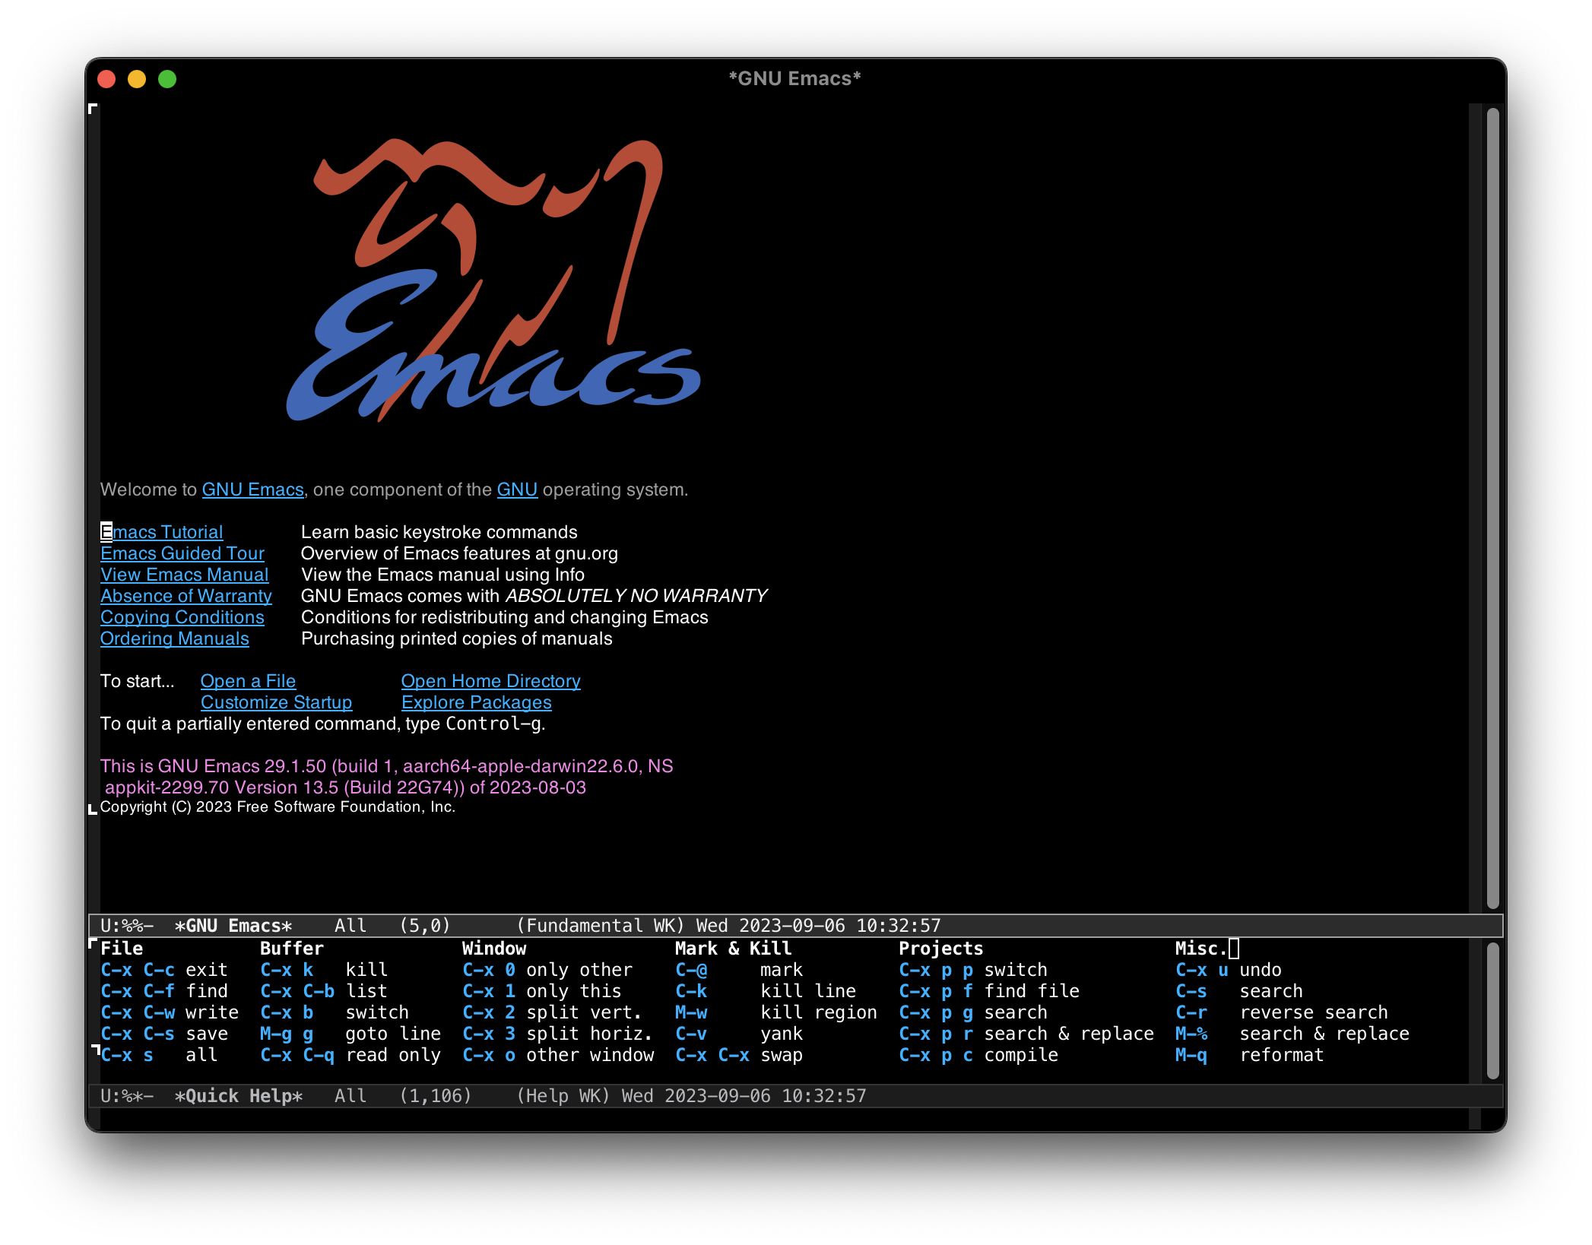Click the scrollbar of the GNU Emacs buffer
Viewport: 1592px width, 1245px height.
point(1492,508)
